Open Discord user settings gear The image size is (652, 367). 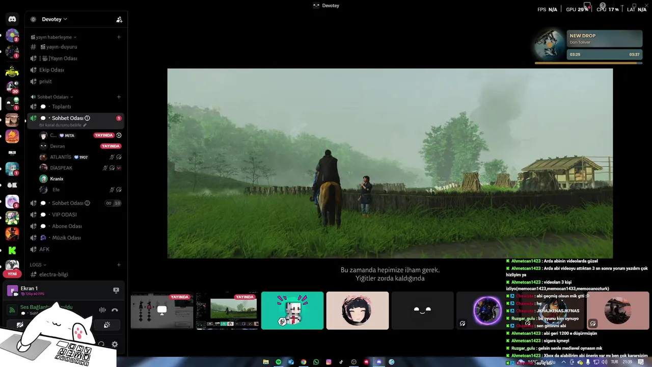[115, 345]
